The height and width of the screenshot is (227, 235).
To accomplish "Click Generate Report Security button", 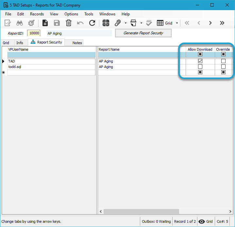I will (x=143, y=33).
